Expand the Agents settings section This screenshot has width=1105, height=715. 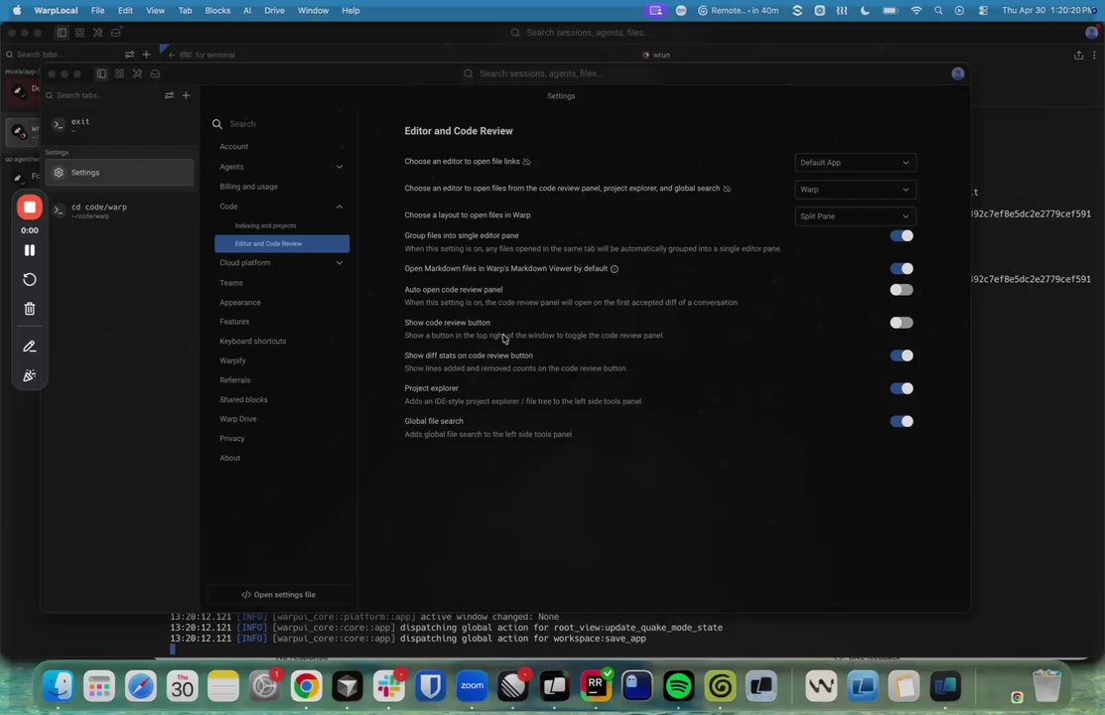coord(281,167)
